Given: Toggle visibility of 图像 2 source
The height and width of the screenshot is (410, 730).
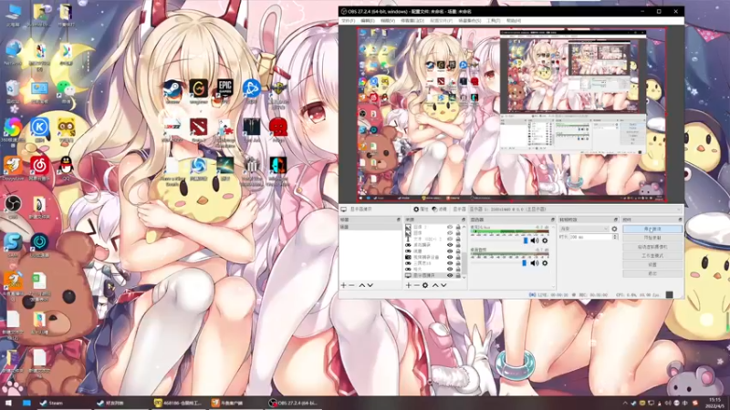Looking at the screenshot, I should tap(450, 227).
